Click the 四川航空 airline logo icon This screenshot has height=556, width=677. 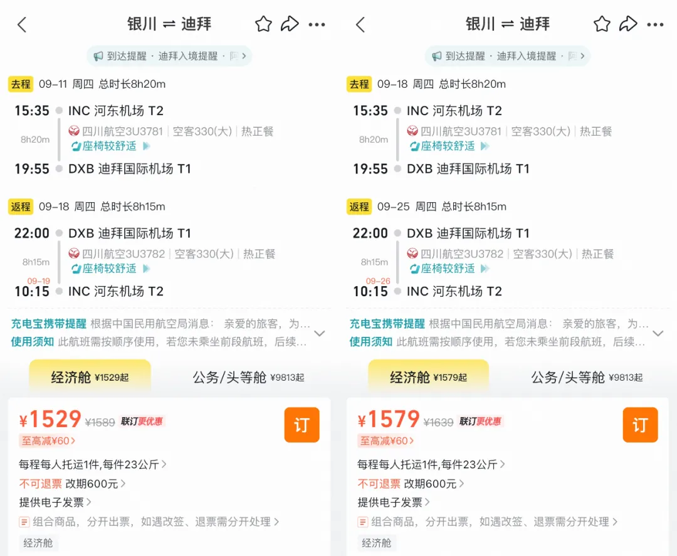pyautogui.click(x=75, y=131)
